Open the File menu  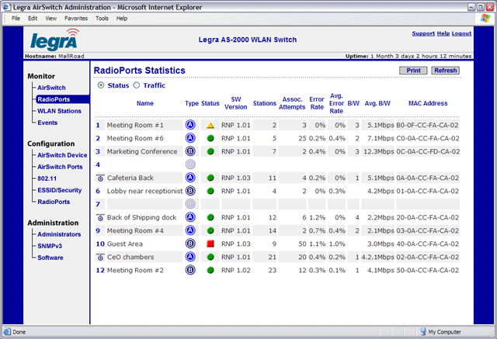(16, 19)
